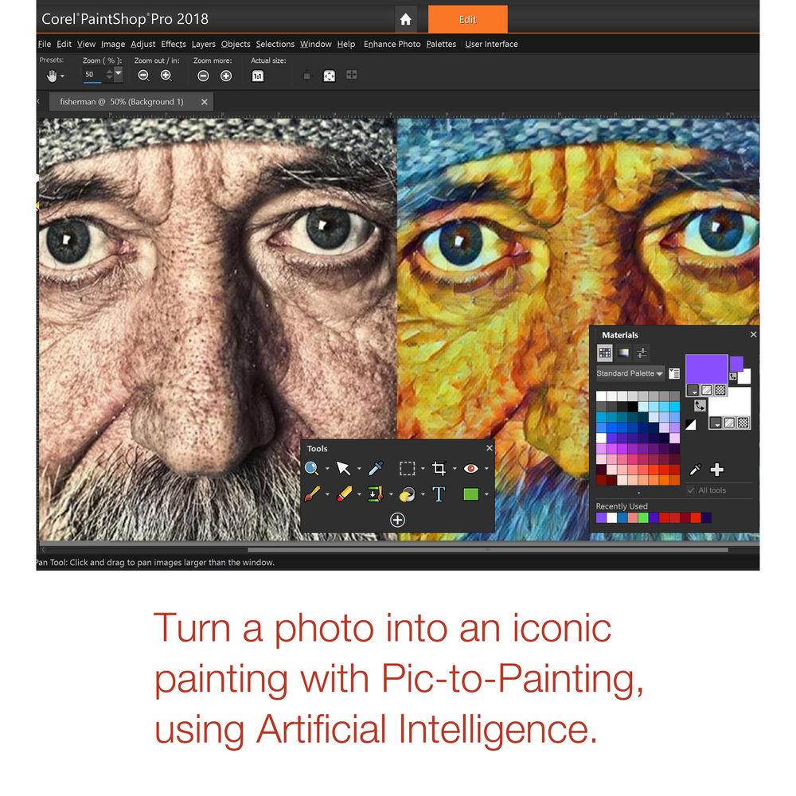Viewport: 796px width, 796px height.
Task: Click the Home icon button
Action: point(406,20)
